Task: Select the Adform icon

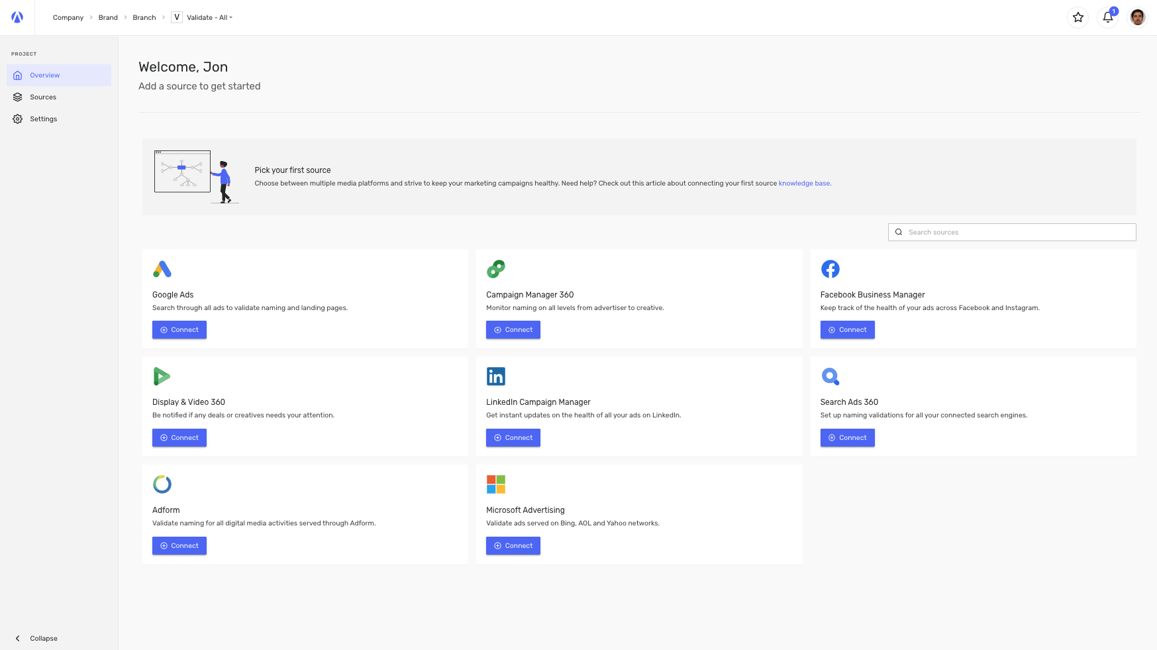Action: pos(162,484)
